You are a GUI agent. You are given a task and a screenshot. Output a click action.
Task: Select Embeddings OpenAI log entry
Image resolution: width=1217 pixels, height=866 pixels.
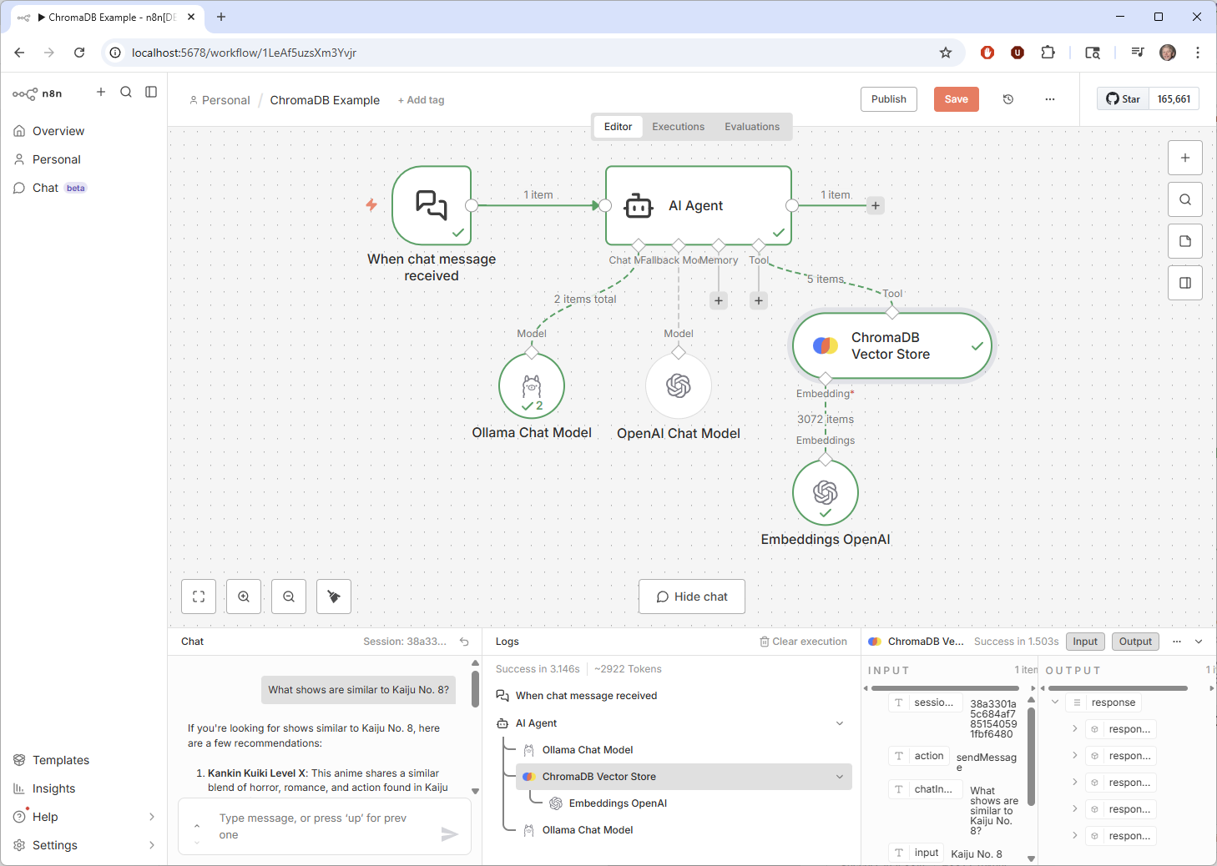coord(618,803)
